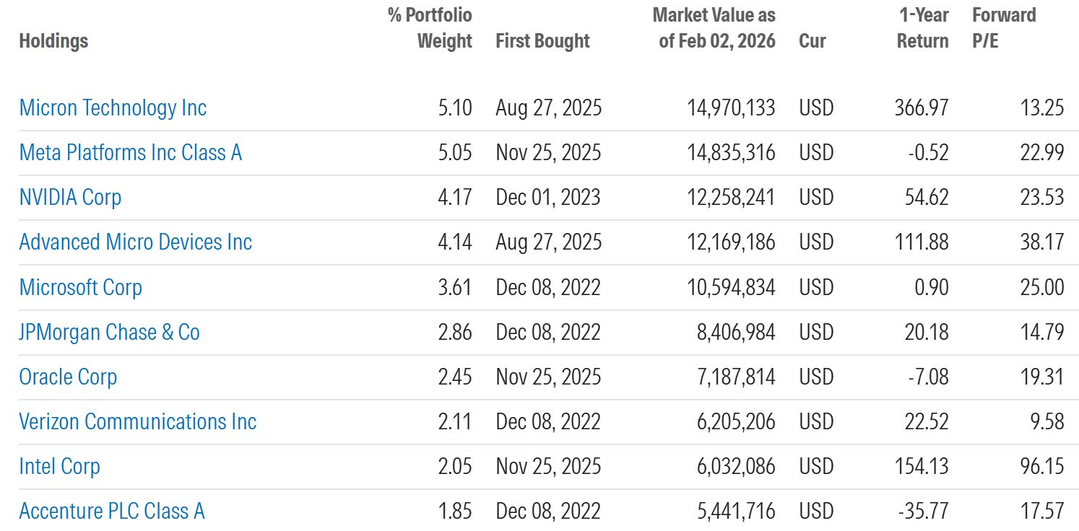
Task: Click the Oracle Corp holding link
Action: 68,377
